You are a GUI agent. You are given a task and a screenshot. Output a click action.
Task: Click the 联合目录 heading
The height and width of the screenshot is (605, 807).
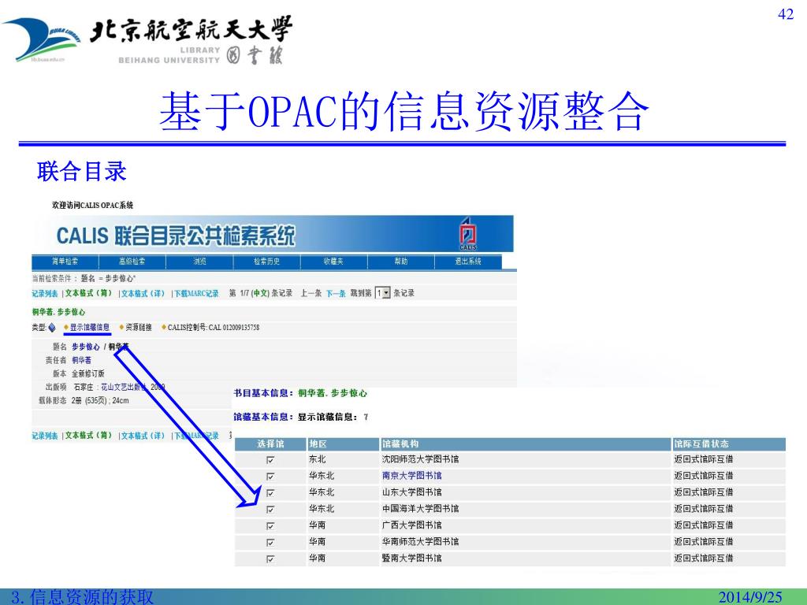click(81, 171)
